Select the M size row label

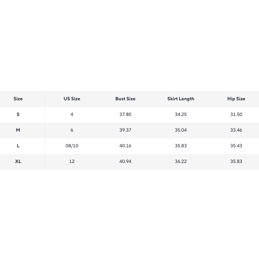(x=18, y=130)
